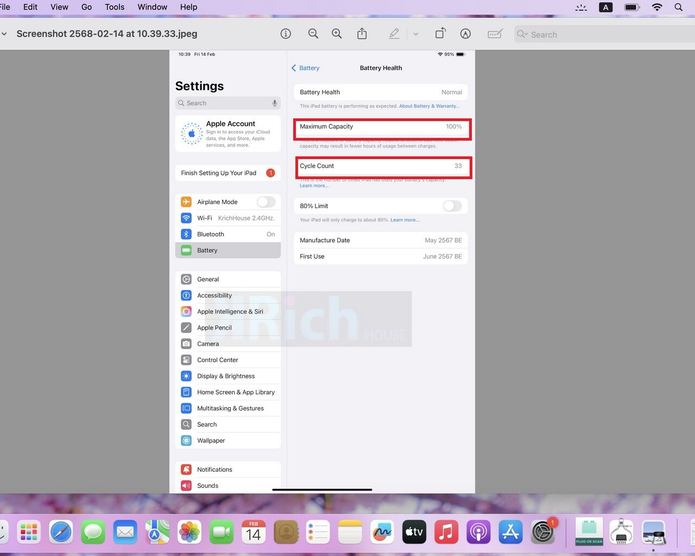Open Messages from the Dock
This screenshot has width=695, height=556.
[x=93, y=532]
